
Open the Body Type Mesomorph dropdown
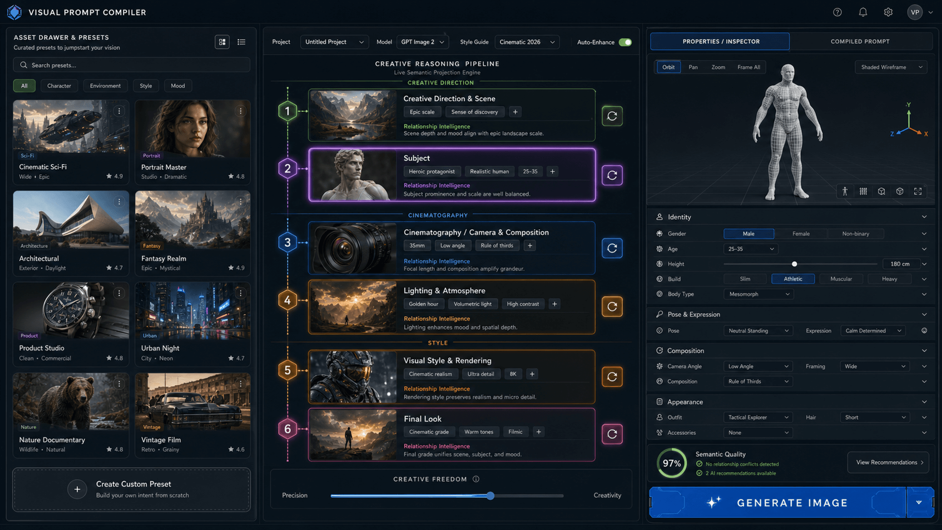758,294
